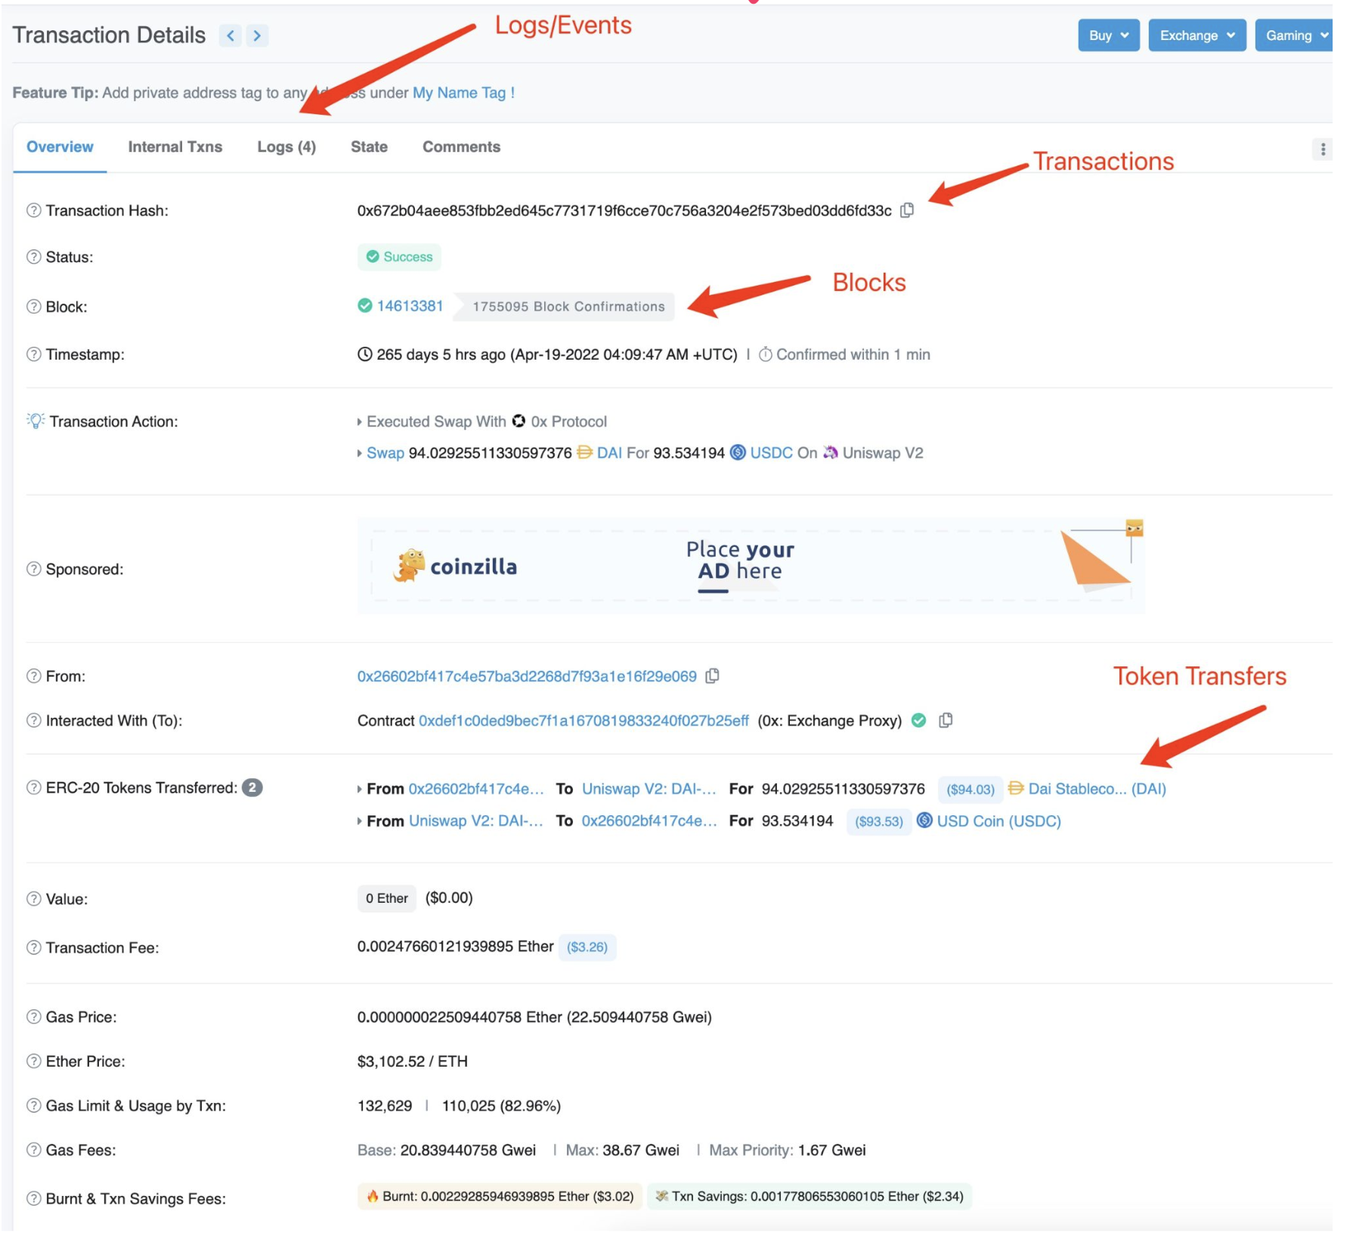Click help icon beside Transaction Hash
Screen dimensions: 1359x1233
(33, 211)
